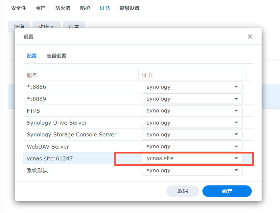Screen dimensions: 280x213
Task: Select the 系统默认 service row
Action: tap(138, 170)
